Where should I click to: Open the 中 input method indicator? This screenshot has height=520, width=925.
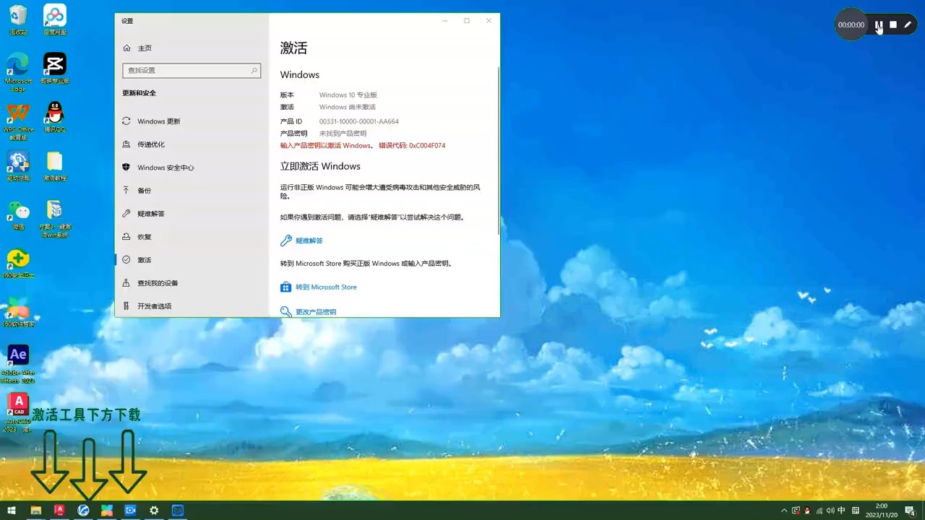(x=840, y=511)
